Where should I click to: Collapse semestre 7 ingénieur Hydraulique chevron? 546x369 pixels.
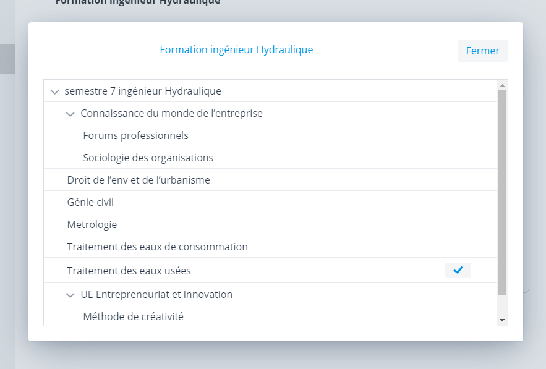54,91
